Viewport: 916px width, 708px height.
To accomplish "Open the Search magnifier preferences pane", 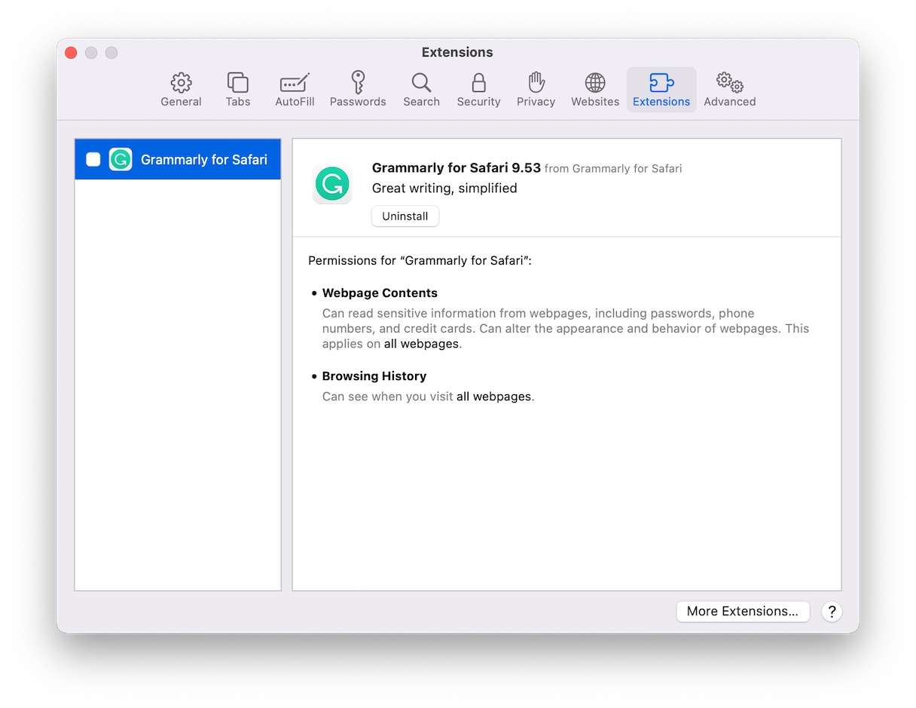I will (421, 90).
